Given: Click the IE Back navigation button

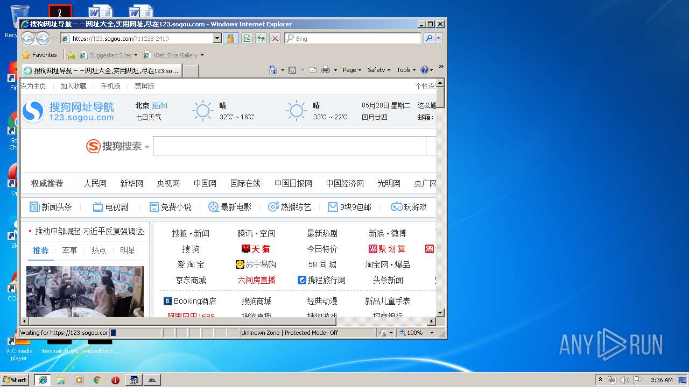Looking at the screenshot, I should click(x=27, y=38).
